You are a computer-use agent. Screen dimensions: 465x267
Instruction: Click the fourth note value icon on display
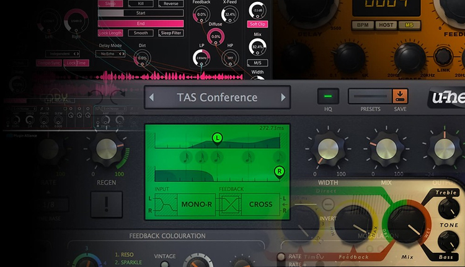pos(249,157)
